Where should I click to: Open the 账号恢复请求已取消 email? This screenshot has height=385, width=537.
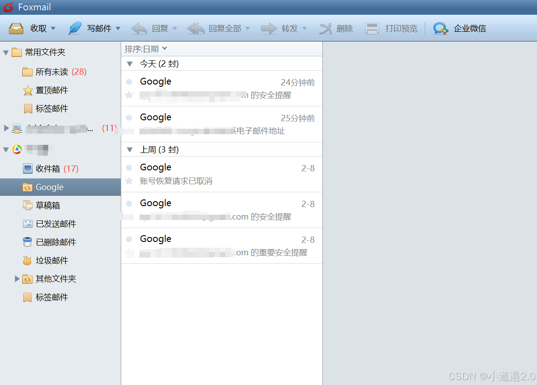[222, 174]
